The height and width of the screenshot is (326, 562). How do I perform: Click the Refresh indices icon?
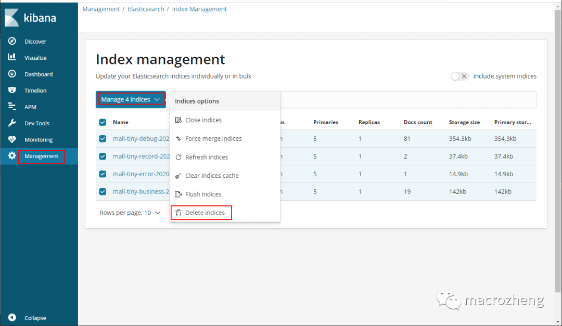click(x=178, y=157)
